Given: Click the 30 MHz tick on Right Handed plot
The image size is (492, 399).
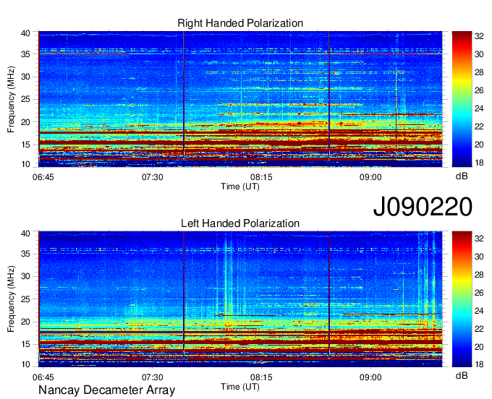Looking at the screenshot, I should coord(26,77).
